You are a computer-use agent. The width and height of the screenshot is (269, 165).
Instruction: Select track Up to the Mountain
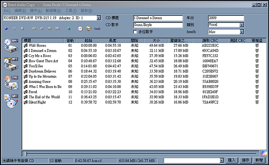43,77
